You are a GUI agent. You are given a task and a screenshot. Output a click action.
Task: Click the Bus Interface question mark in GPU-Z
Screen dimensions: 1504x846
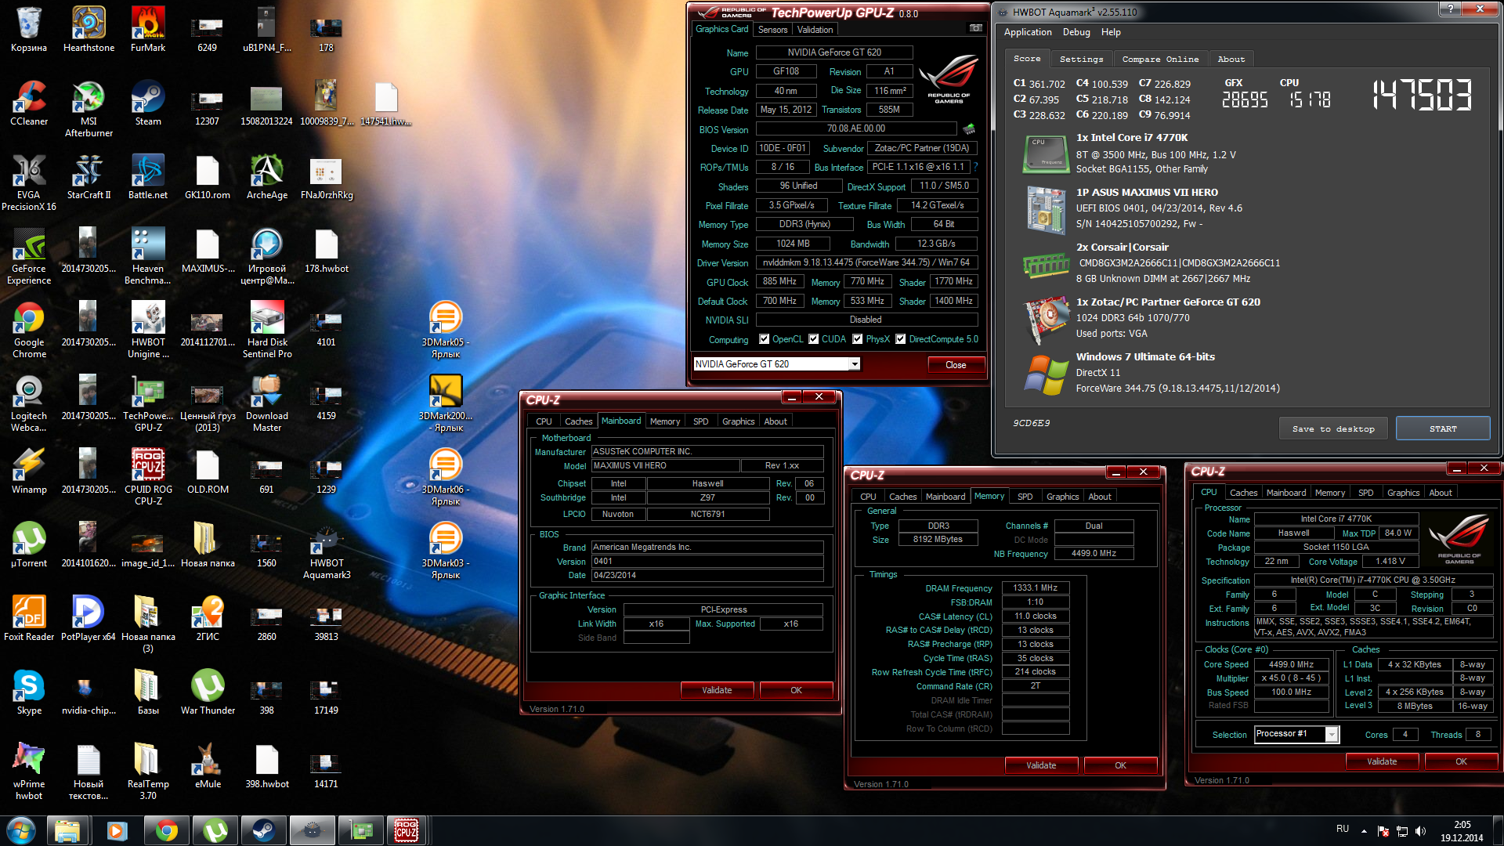coord(975,167)
